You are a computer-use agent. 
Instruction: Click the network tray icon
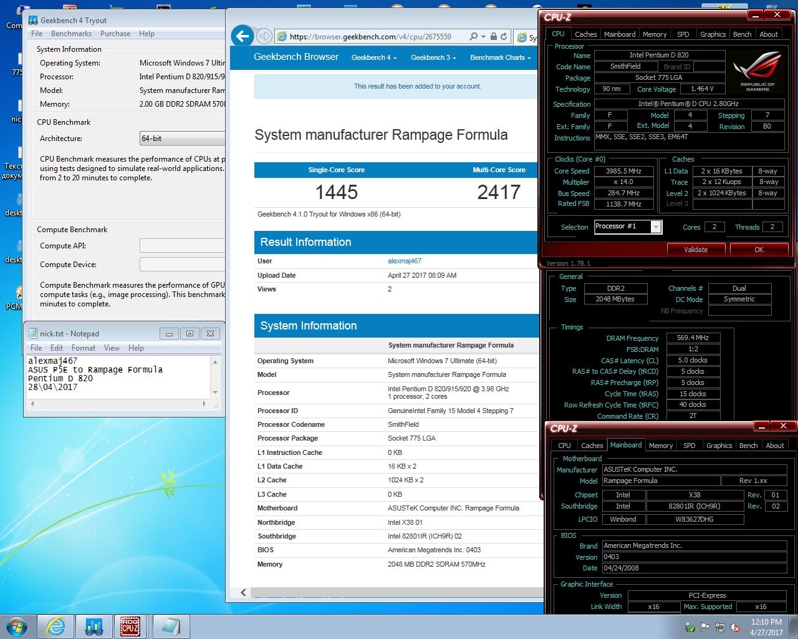pos(720,627)
